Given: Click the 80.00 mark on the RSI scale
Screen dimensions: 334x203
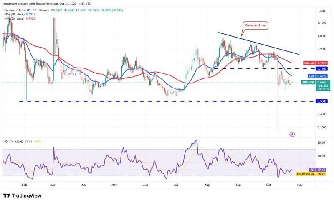Looking at the screenshot, I should 321,143.
